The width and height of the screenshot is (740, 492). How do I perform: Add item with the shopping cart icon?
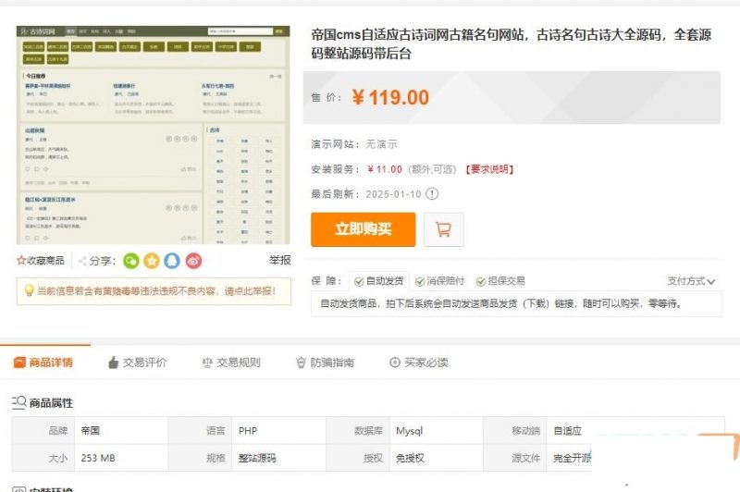pyautogui.click(x=444, y=229)
